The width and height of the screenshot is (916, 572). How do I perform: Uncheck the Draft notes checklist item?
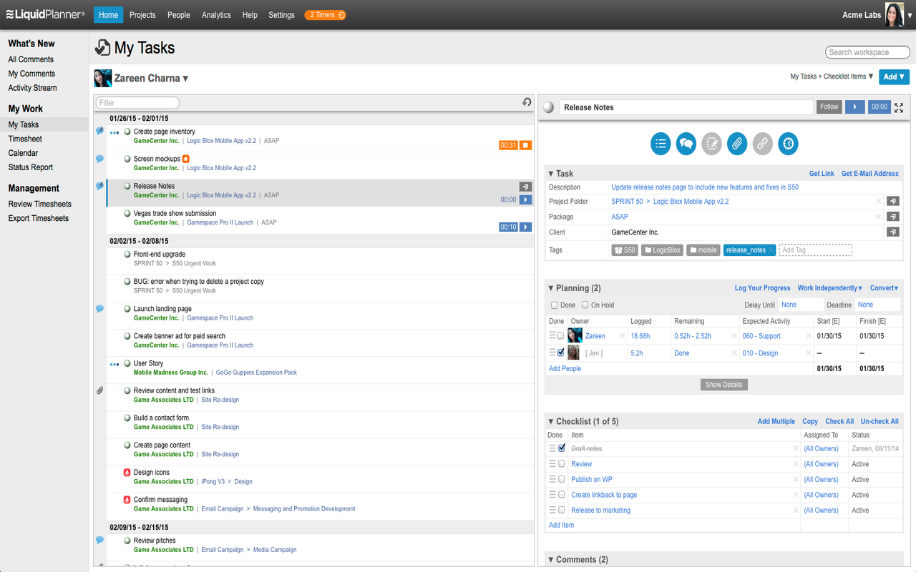click(x=562, y=448)
